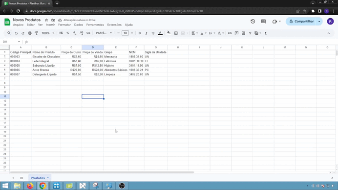This screenshot has height=190, width=338.
Task: Click the name box showing D11
Action: 11,42
